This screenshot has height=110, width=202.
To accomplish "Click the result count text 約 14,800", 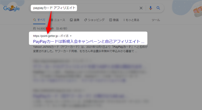I will [50, 29].
